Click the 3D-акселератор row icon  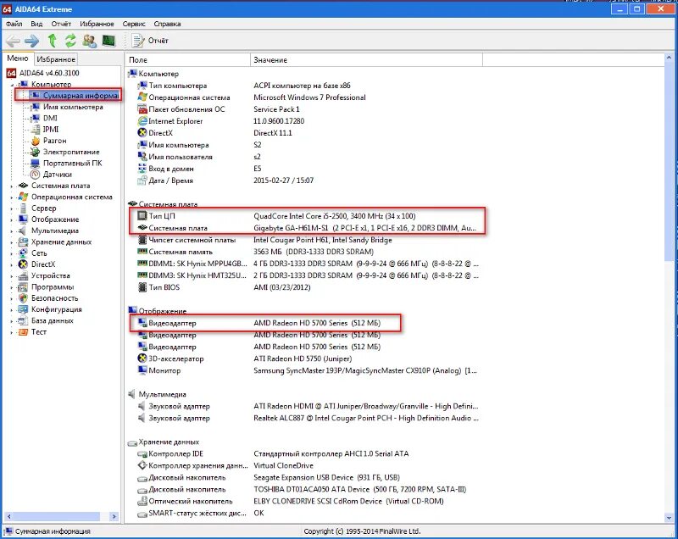[142, 358]
